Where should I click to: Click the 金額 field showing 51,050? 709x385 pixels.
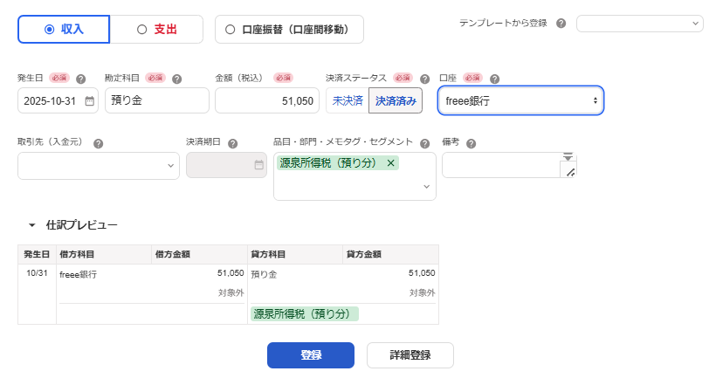tap(267, 100)
